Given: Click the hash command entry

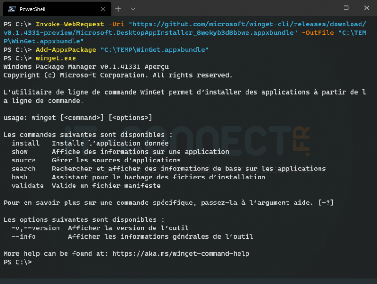Looking at the screenshot, I should (20, 177).
